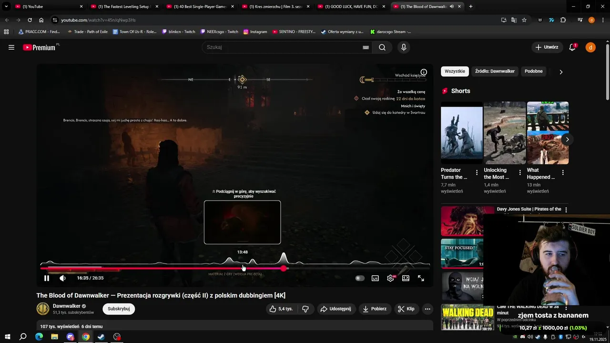Start voice search with microphone icon
Viewport: 610px width, 343px height.
coord(404,47)
